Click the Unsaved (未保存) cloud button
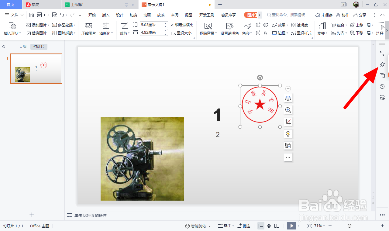Image resolution: width=389 pixels, height=231 pixels. pyautogui.click(x=324, y=15)
